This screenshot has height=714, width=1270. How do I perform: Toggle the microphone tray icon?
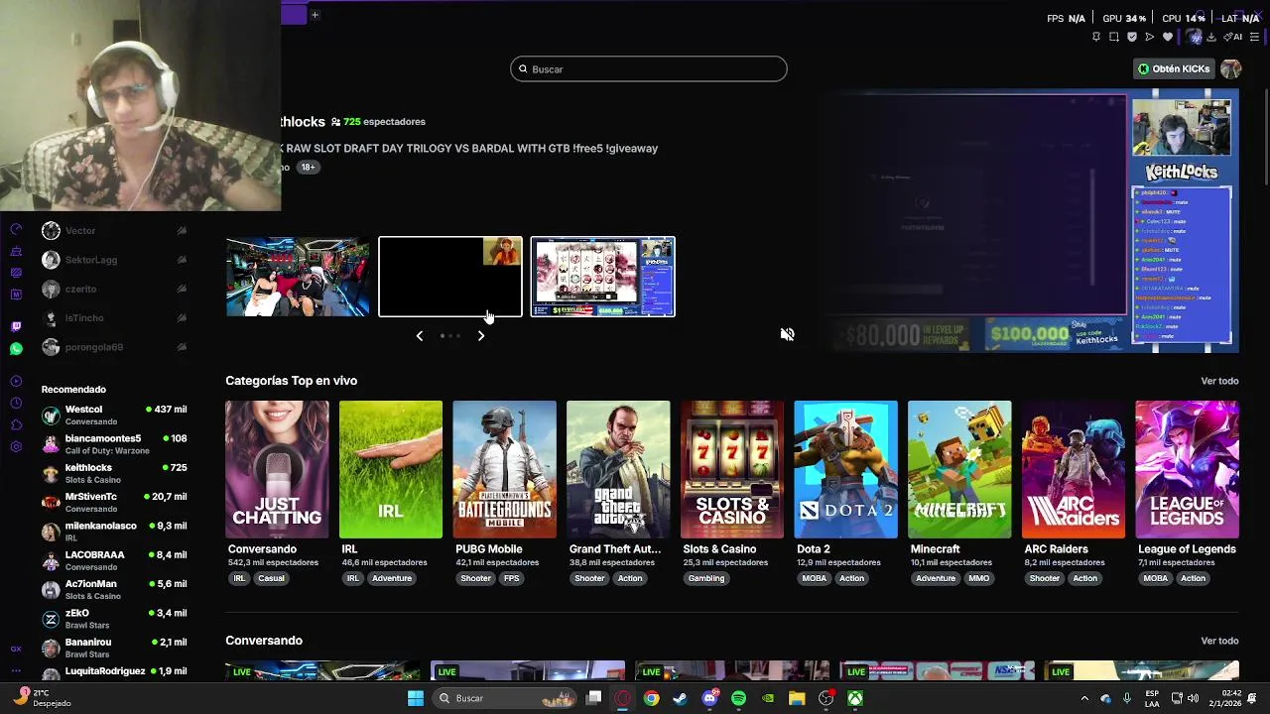[x=1127, y=698]
